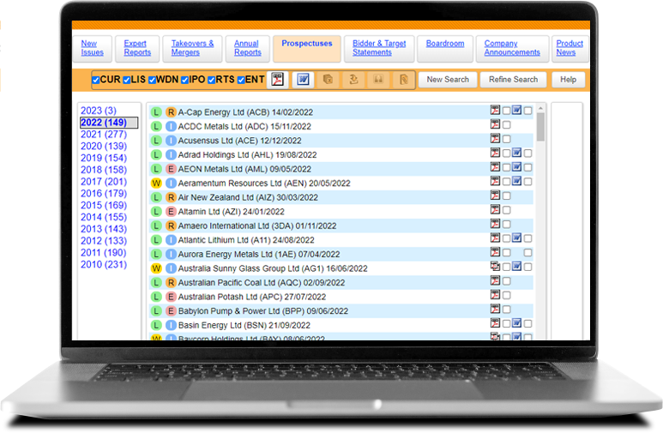Open the PDF for Air New Zealand Ltd
Screen dimensions: 663x433
click(x=495, y=196)
